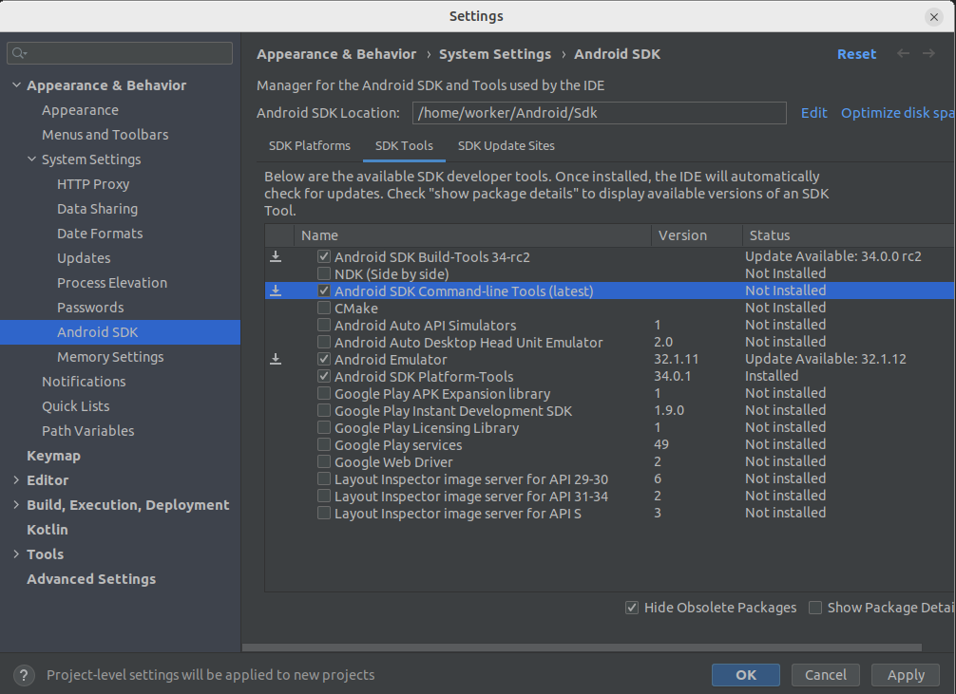Open SDK Update Sites tab

pos(507,145)
